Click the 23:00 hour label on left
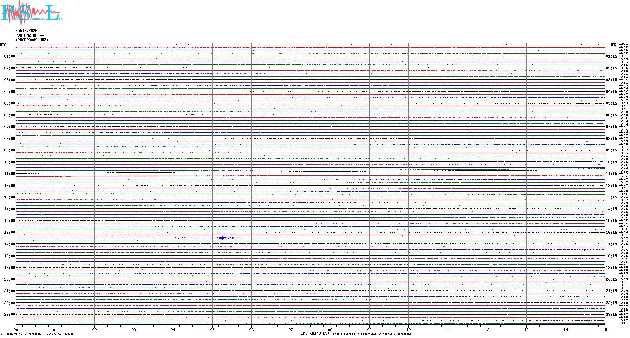The height and width of the screenshot is (338, 630). [x=9, y=315]
